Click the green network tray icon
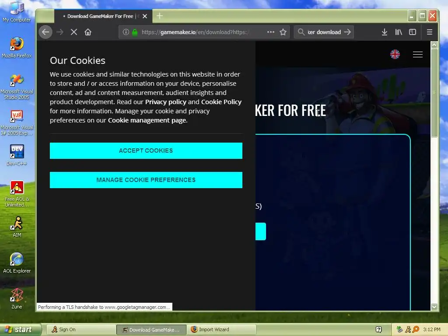This screenshot has width=448, height=336. (400, 329)
